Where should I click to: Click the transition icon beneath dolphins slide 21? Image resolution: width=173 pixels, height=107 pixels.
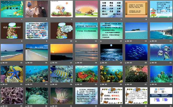coord(151,63)
